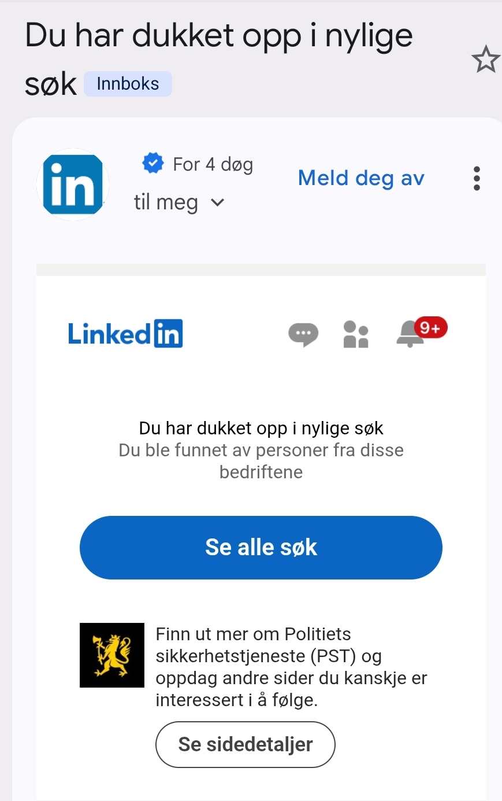Star this LinkedIn email
This screenshot has width=502, height=801.
tap(485, 59)
